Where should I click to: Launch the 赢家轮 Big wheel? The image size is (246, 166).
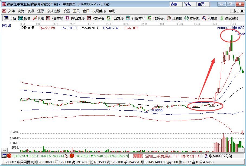192,18
